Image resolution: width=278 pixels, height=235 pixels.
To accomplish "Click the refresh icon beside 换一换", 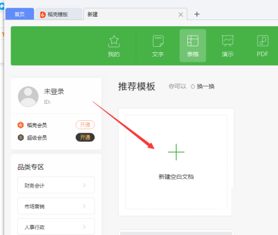I will click(193, 86).
